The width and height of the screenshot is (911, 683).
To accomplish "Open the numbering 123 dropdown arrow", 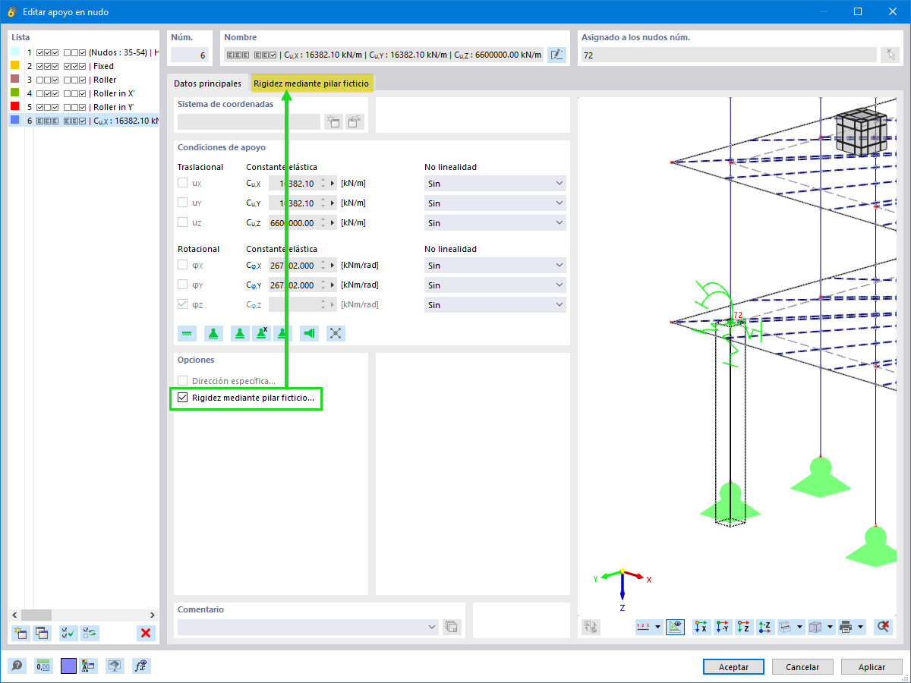I will coord(657,627).
